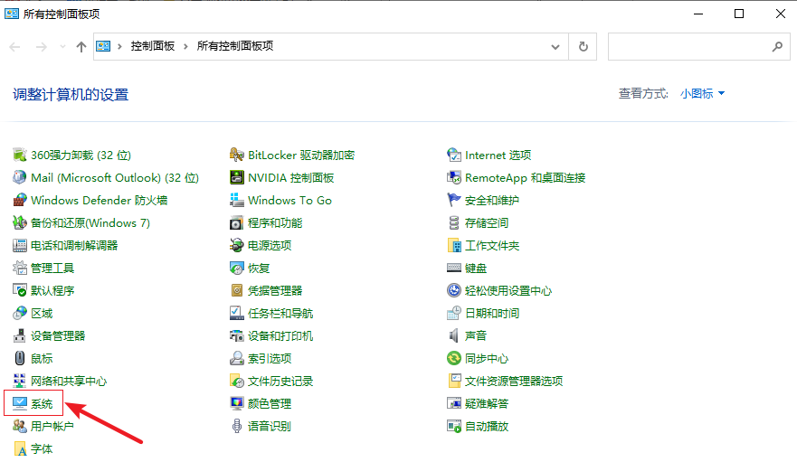The width and height of the screenshot is (797, 462).
Task: Click the 控制面板 breadcrumb in address bar
Action: [152, 46]
